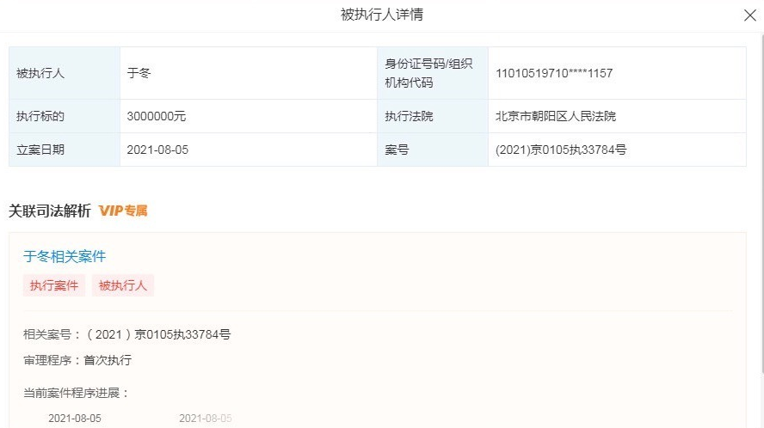Click the vertical scrollbar on right edge
764x428 pixels.
(762, 205)
